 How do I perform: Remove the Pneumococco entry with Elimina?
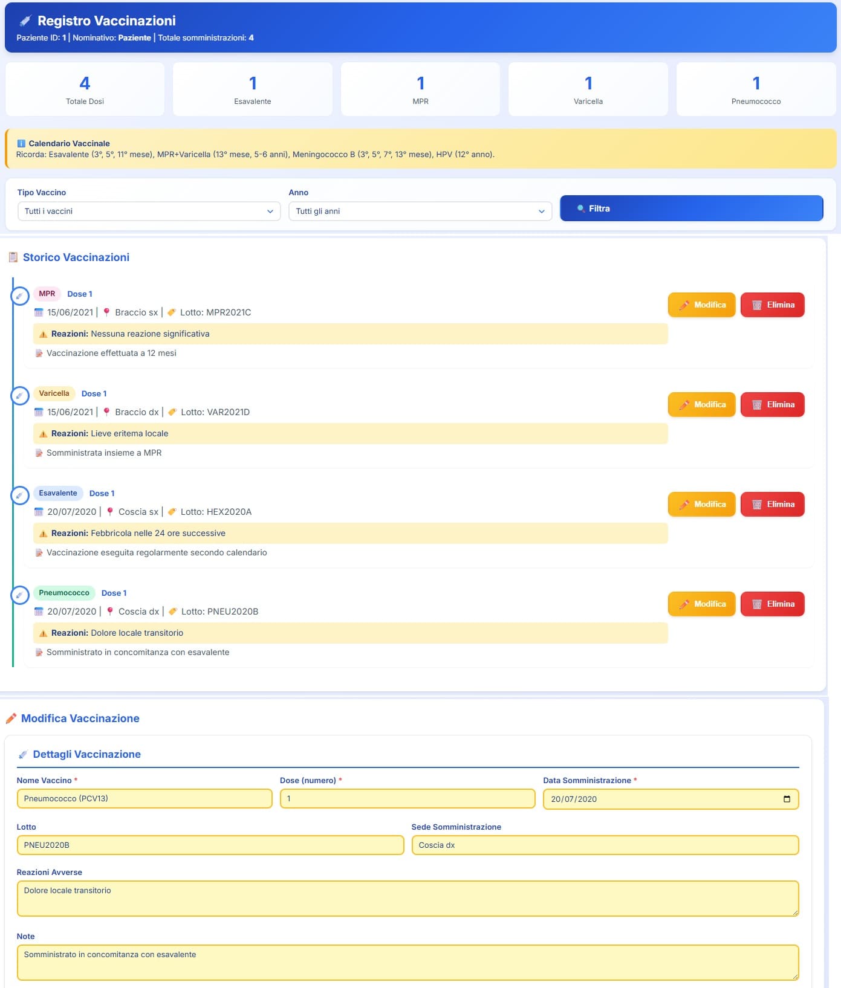(772, 604)
